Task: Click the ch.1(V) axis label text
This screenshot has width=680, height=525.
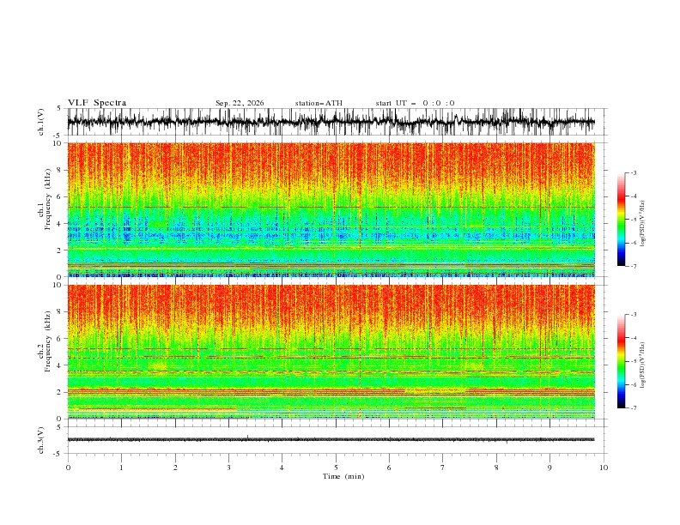Action: 41,122
